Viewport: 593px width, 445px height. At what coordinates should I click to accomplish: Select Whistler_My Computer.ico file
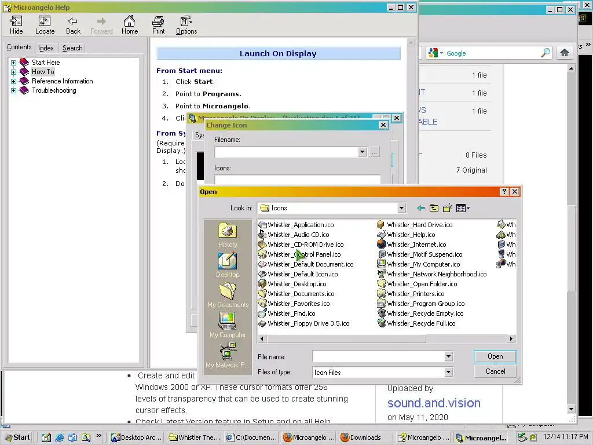pos(419,264)
